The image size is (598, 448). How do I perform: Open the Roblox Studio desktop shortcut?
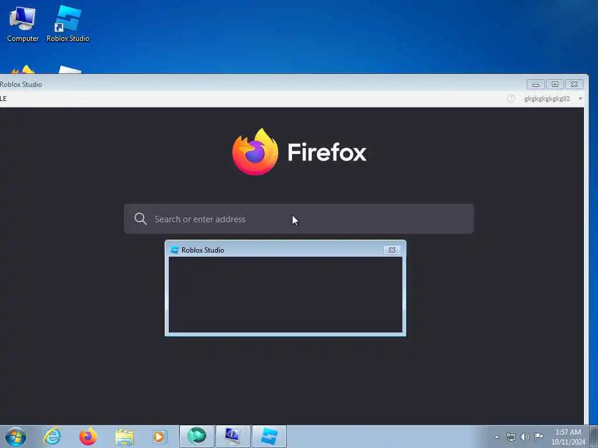coord(68,23)
